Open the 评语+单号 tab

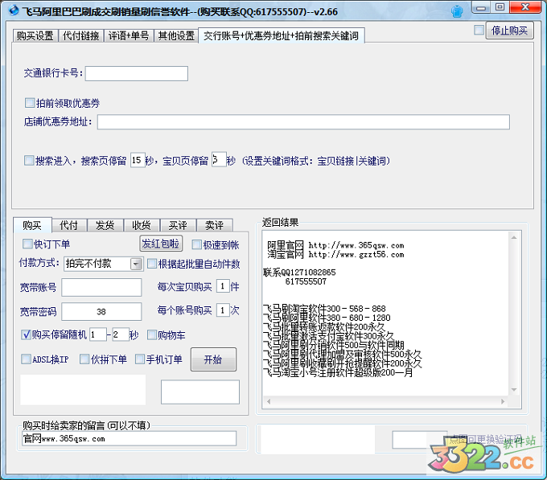pyautogui.click(x=129, y=35)
